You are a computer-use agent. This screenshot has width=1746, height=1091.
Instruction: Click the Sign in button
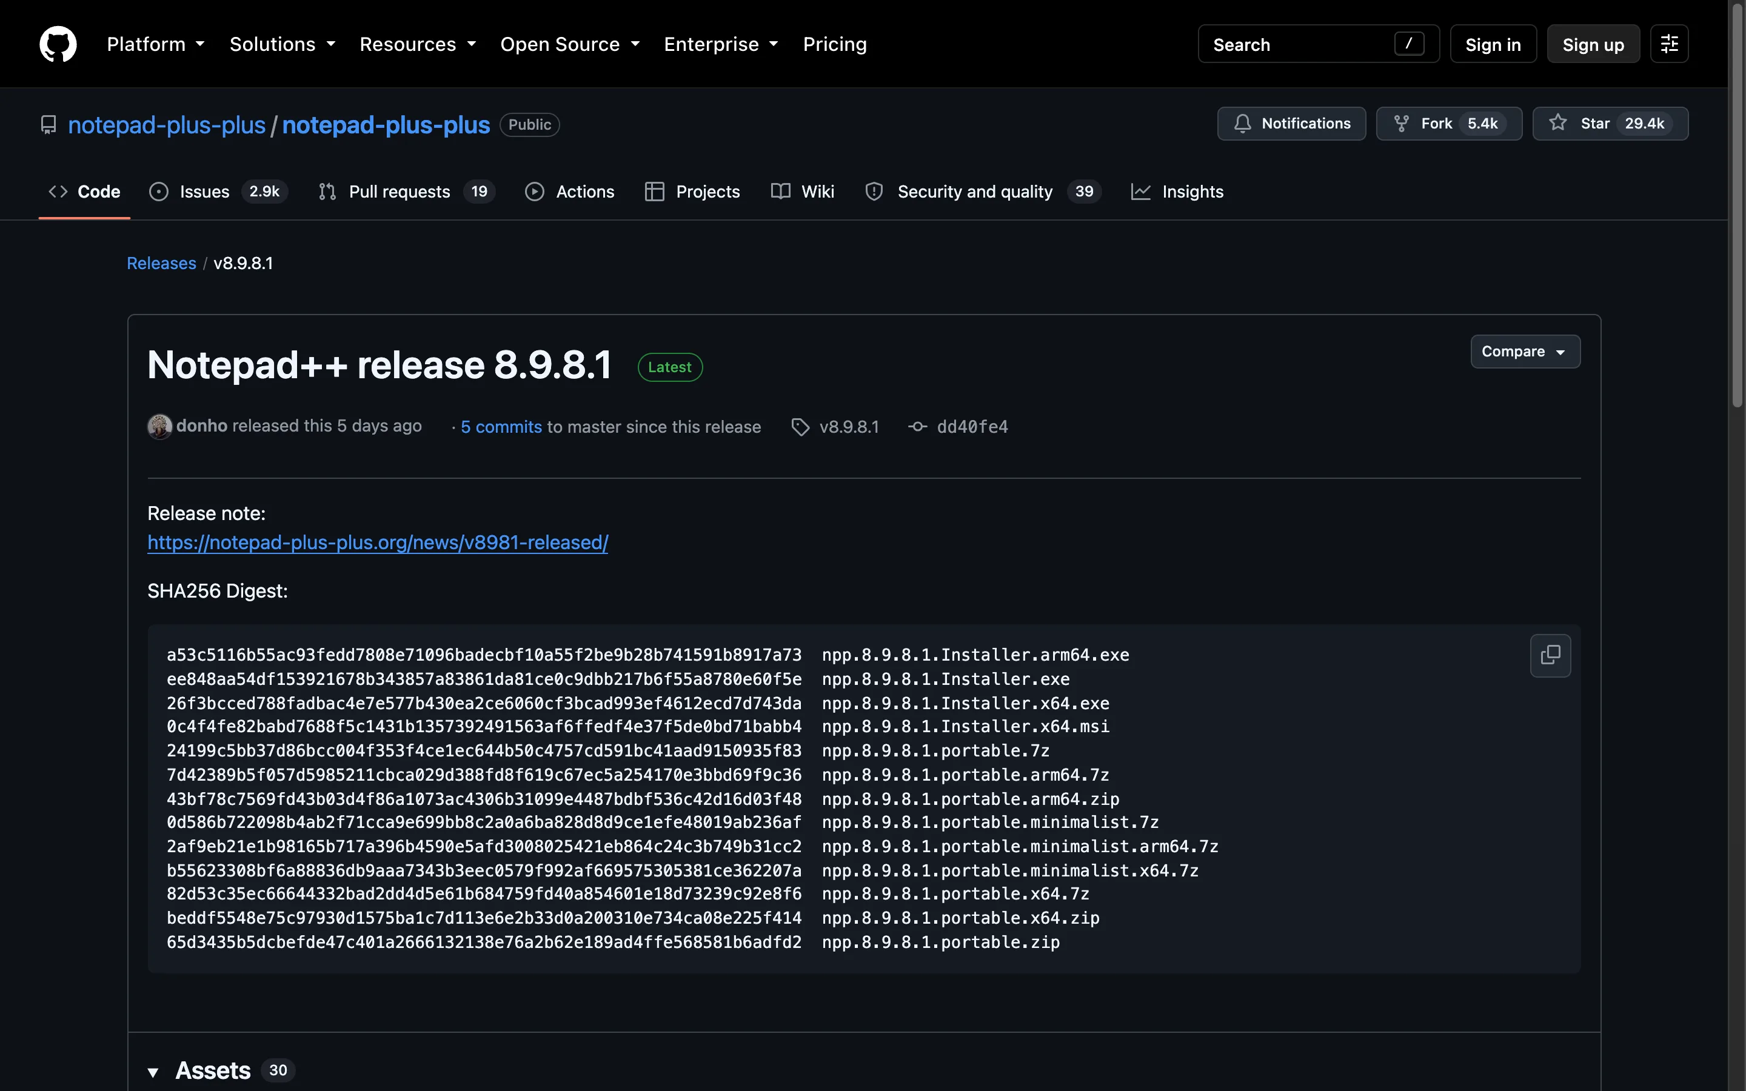pos(1493,44)
